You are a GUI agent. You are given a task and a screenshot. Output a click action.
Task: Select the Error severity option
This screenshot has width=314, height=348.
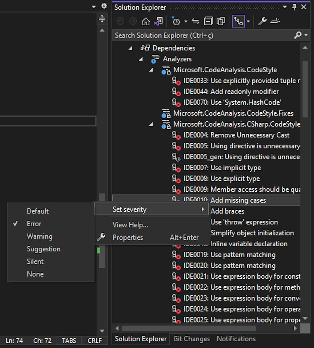[34, 224]
